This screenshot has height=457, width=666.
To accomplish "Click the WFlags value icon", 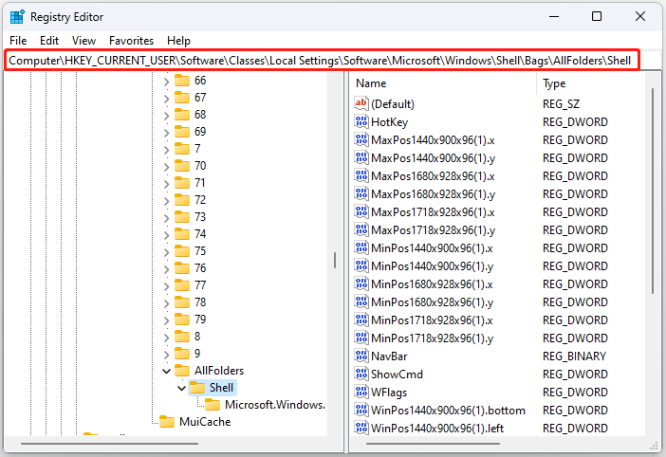I will pos(361,393).
